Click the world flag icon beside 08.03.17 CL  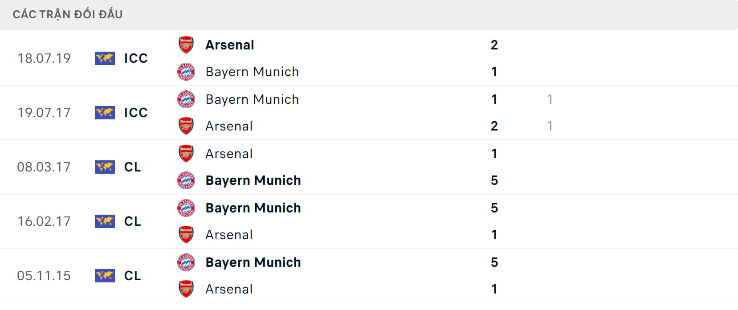click(105, 167)
